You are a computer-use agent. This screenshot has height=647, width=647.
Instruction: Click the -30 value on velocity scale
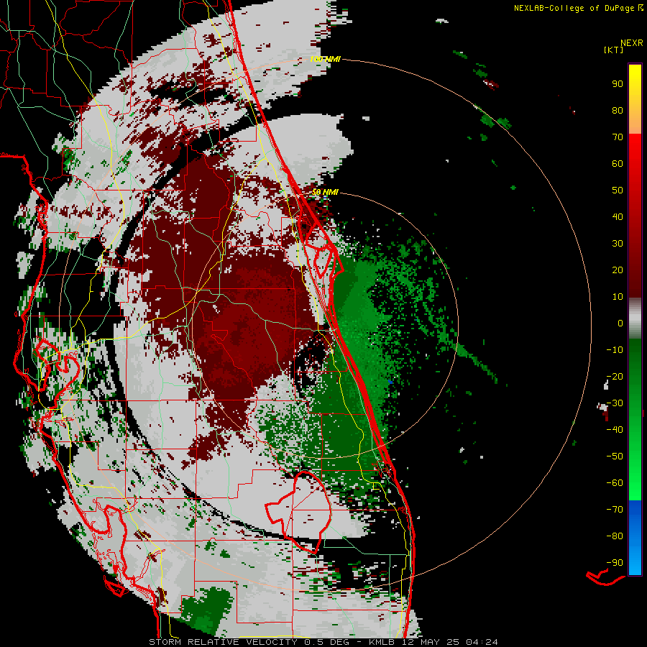tap(615, 403)
